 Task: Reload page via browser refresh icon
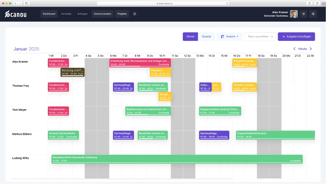[227, 3]
